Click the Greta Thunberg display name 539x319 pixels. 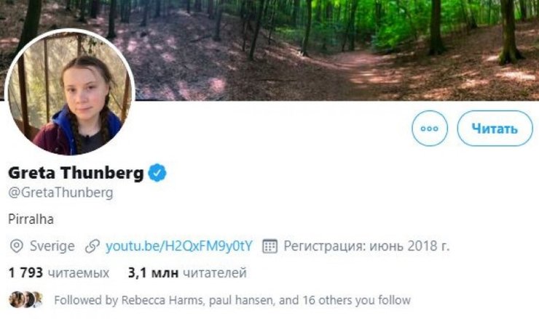76,173
